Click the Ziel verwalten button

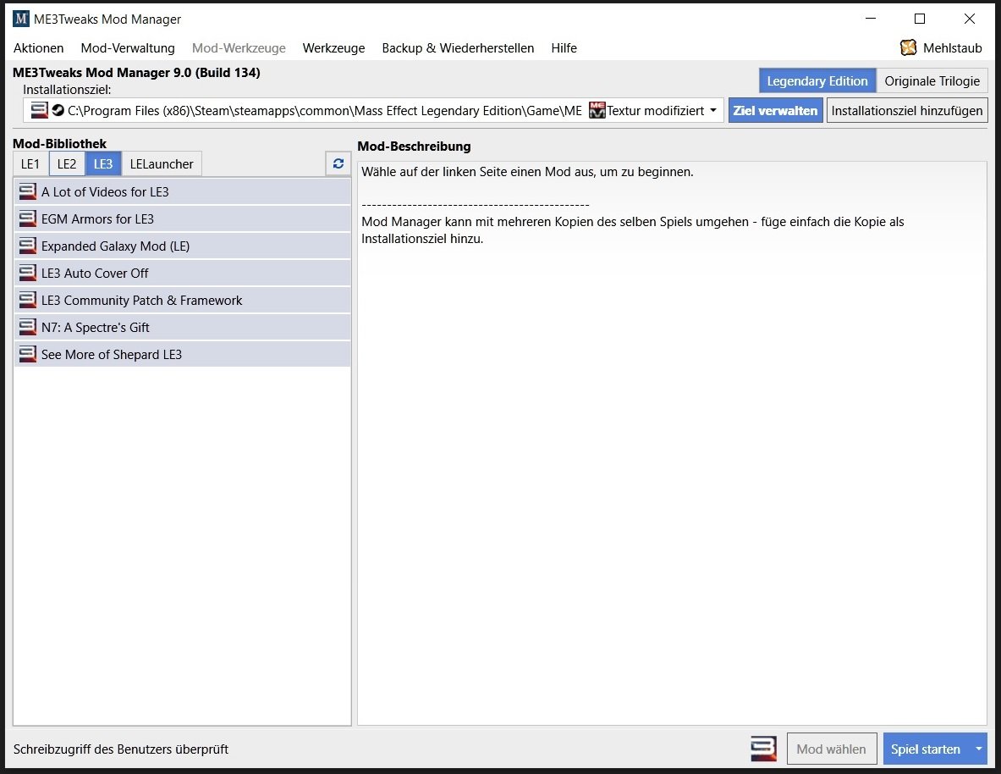click(x=775, y=111)
